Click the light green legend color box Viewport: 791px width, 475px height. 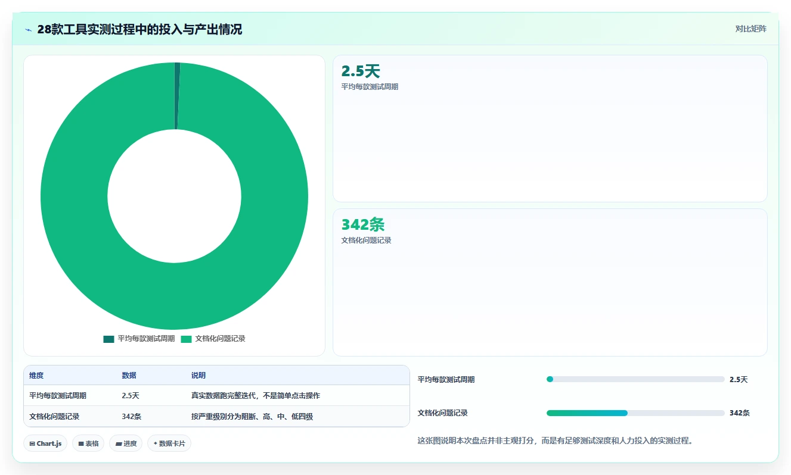187,339
